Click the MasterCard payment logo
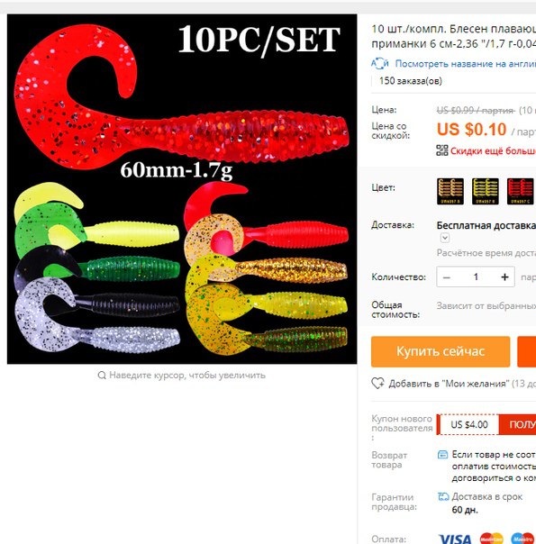Screen dimensions: 536x544 point(492,539)
